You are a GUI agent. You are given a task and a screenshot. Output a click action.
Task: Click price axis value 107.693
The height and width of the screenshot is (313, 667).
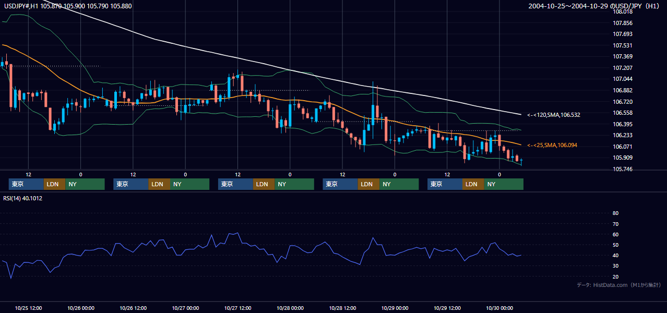point(623,34)
